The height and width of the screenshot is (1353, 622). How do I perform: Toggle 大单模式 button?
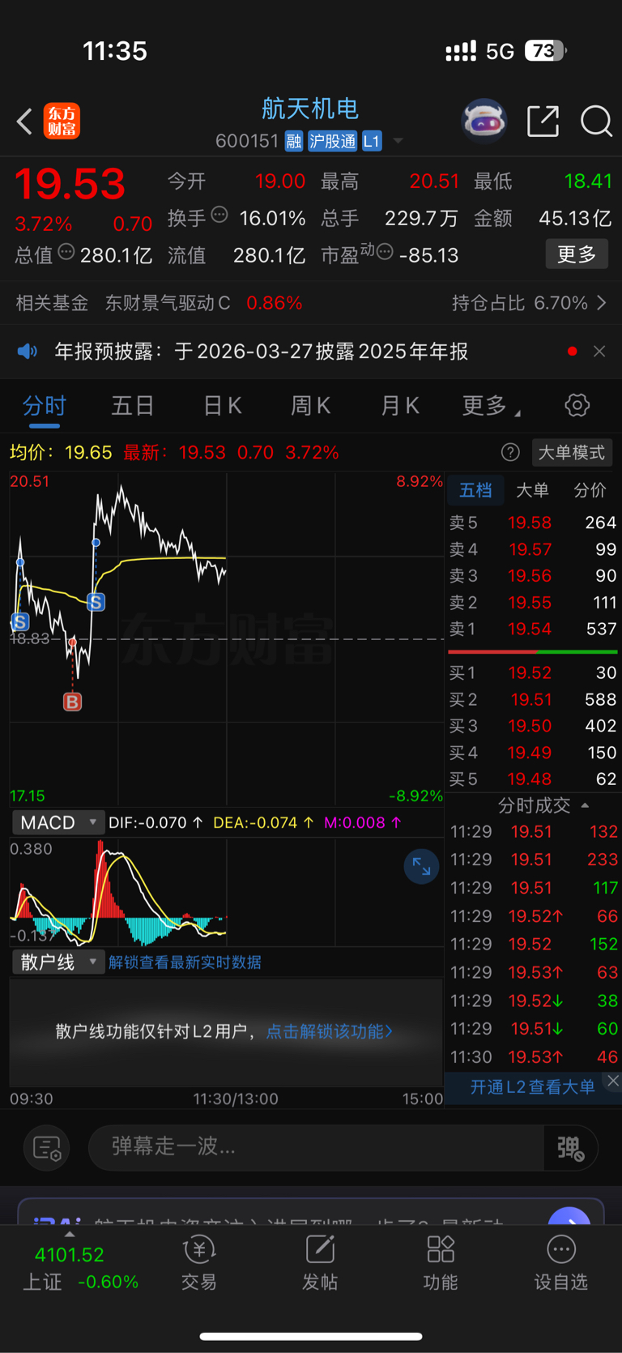[x=572, y=452]
